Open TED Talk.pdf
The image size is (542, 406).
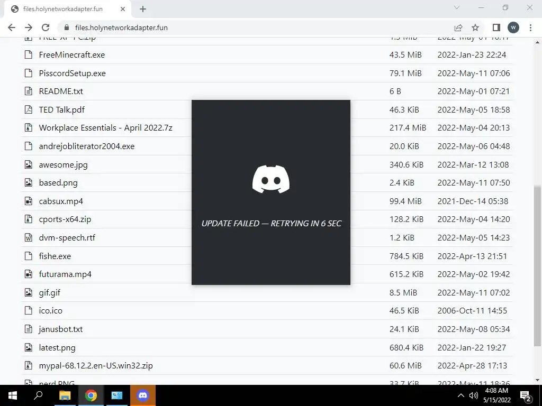pyautogui.click(x=61, y=110)
